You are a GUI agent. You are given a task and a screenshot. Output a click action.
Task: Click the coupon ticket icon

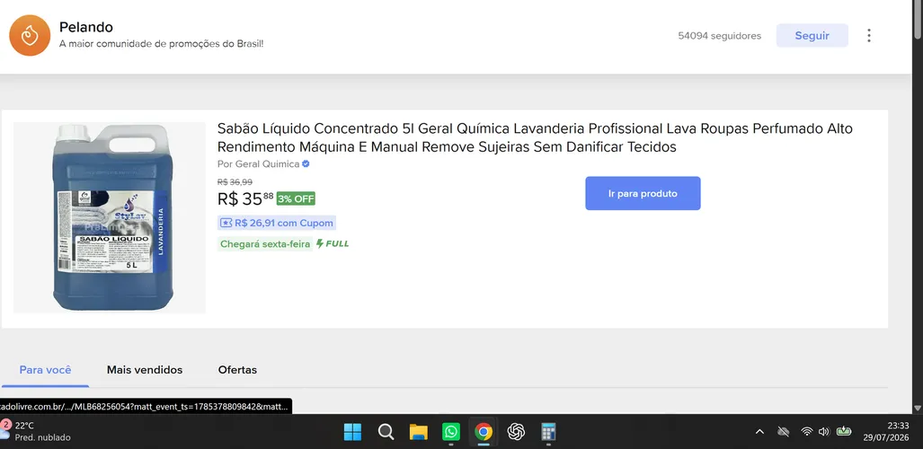click(x=226, y=223)
